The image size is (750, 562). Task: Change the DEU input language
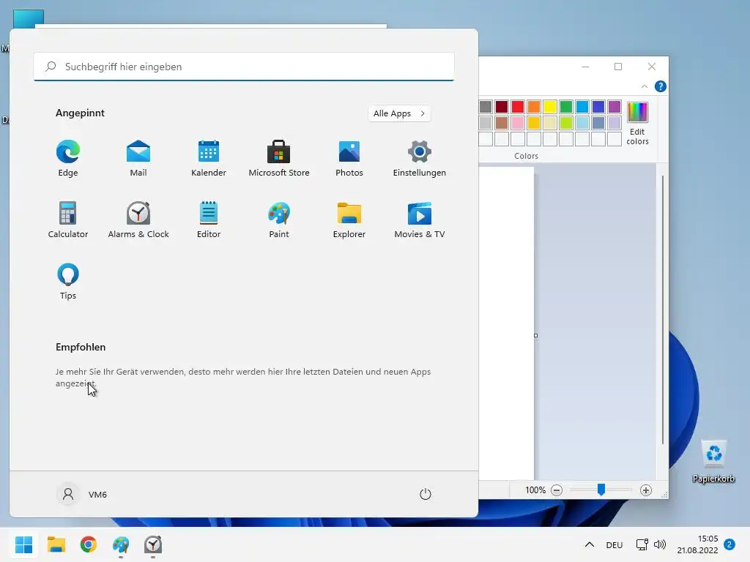click(615, 544)
